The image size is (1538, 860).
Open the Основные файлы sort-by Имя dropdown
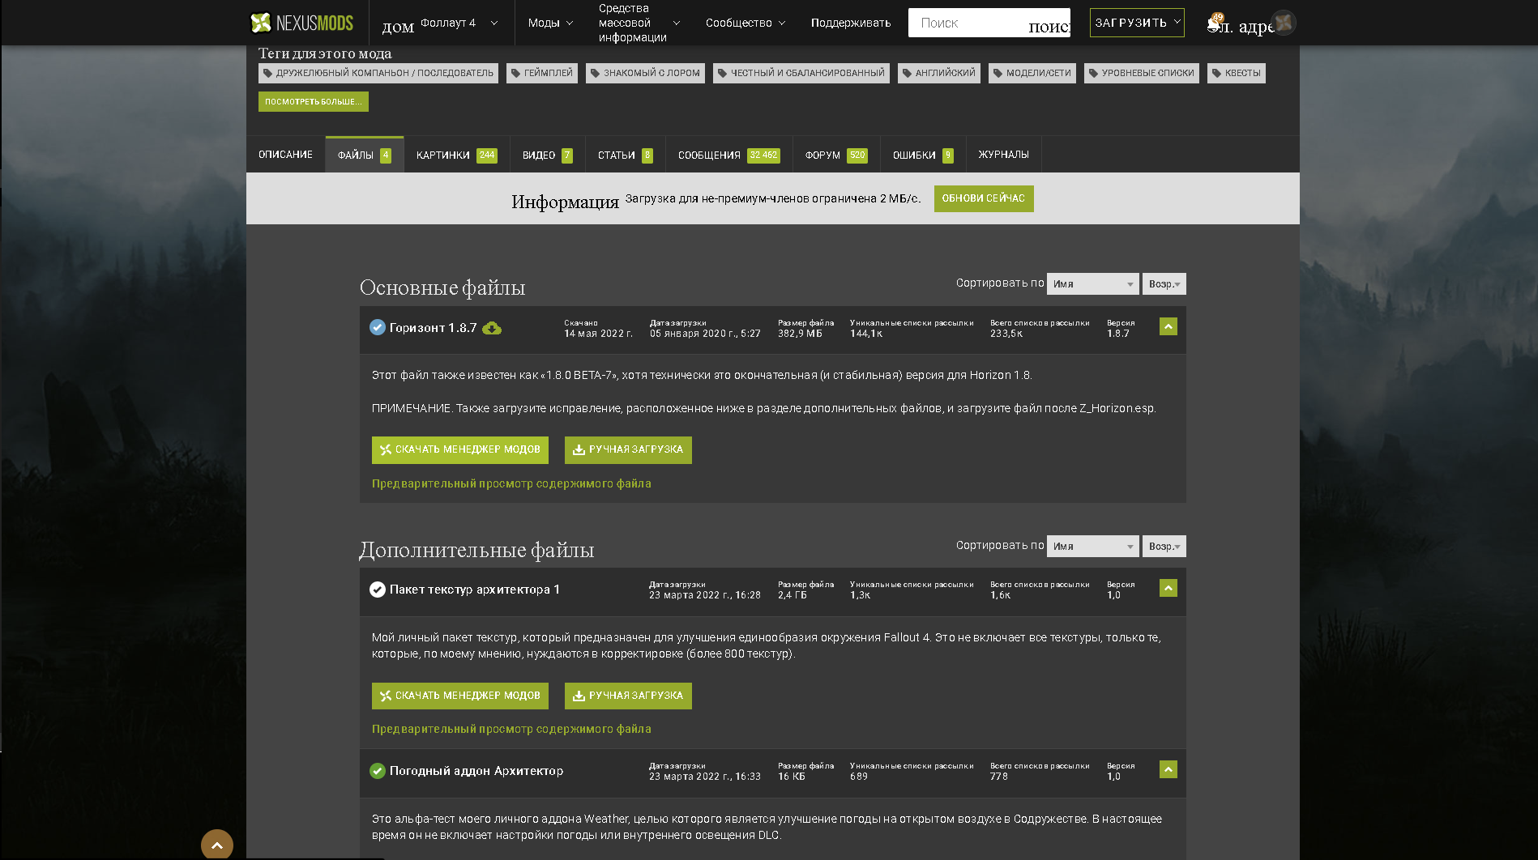click(x=1092, y=284)
